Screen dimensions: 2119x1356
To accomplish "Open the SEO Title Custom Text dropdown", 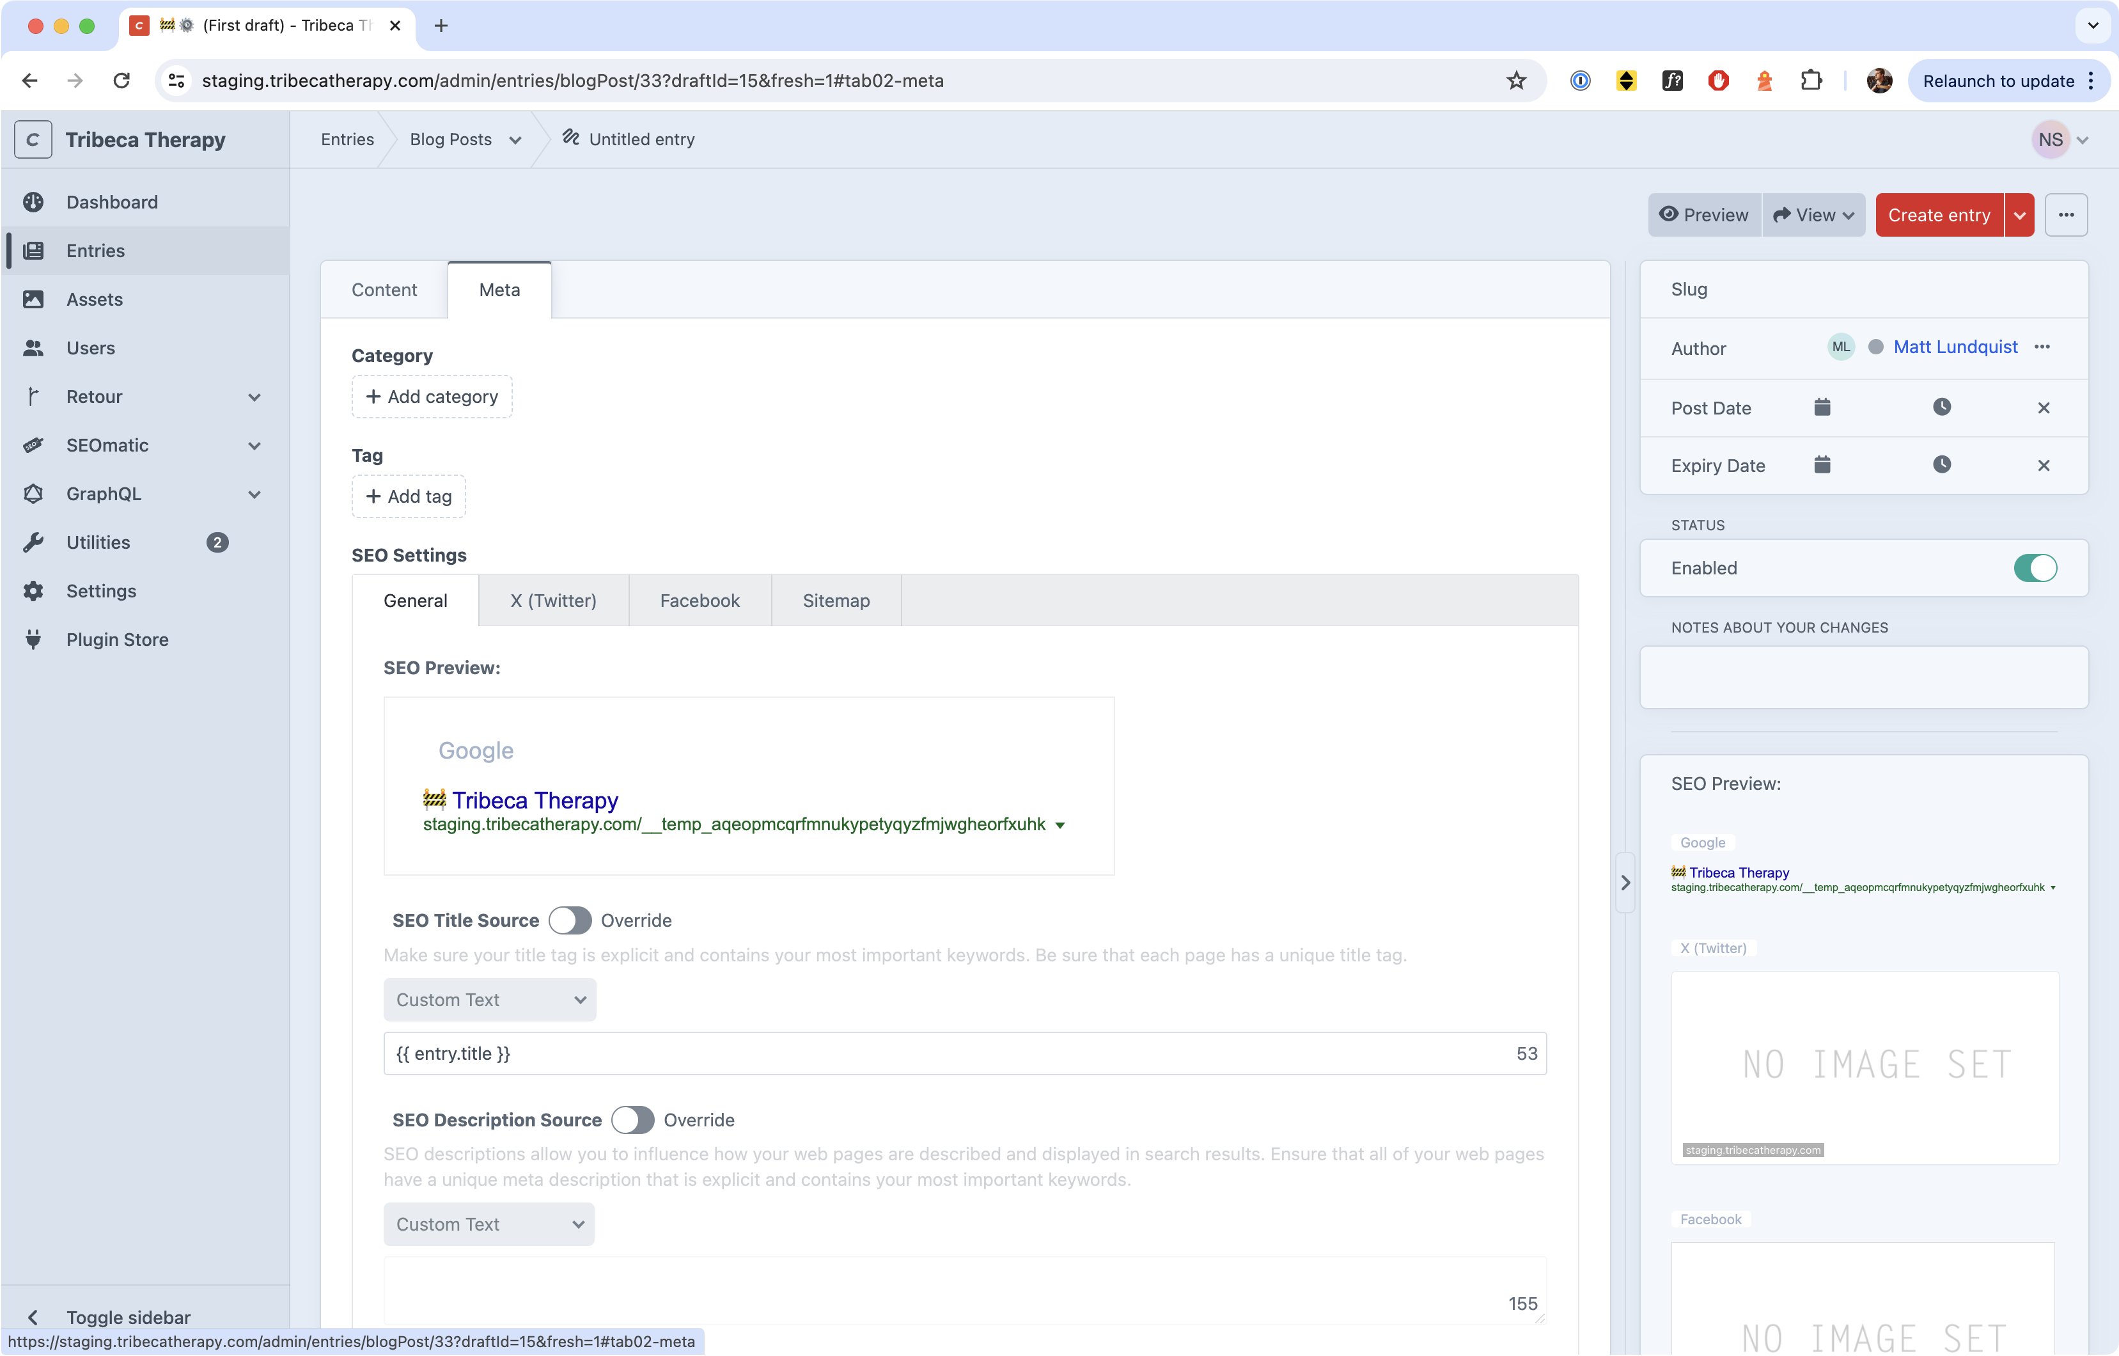I will click(x=490, y=999).
